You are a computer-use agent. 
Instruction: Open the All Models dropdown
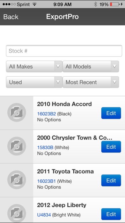coord(91,66)
